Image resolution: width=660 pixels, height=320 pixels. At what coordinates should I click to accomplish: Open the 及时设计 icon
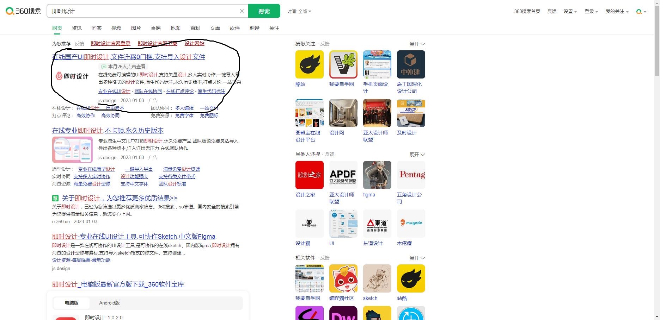coord(411,113)
